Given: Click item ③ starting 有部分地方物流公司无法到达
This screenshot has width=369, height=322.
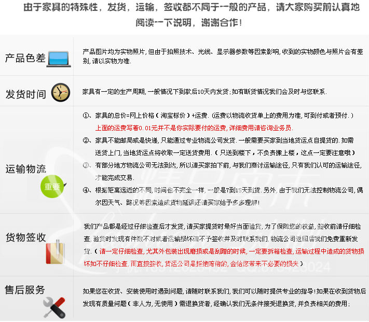Looking at the screenshot, I should (223, 165).
